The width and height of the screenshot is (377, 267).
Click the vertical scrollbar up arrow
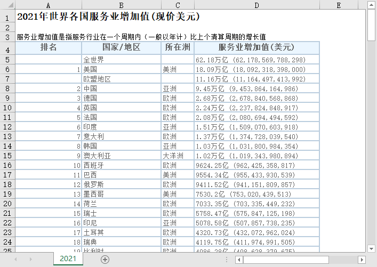(x=371, y=5)
